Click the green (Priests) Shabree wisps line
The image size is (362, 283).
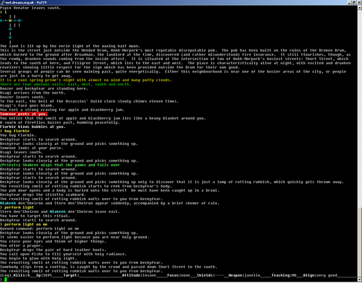coord(60,165)
